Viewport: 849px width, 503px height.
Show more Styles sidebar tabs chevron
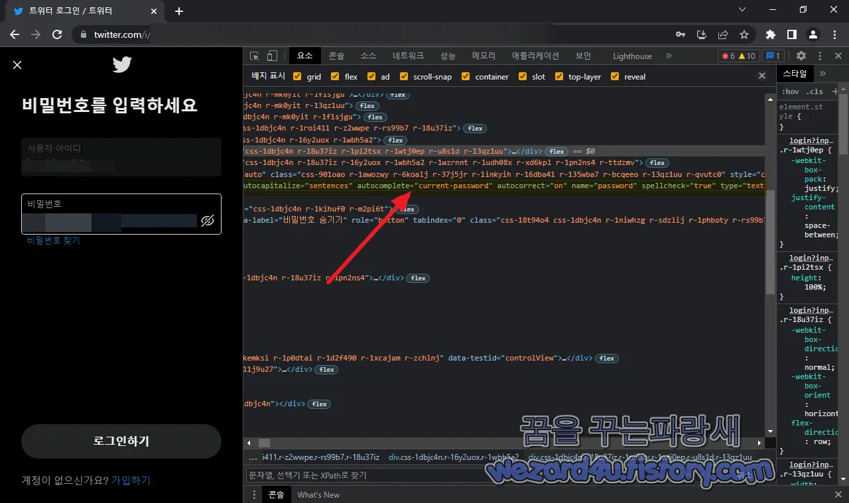tap(823, 74)
